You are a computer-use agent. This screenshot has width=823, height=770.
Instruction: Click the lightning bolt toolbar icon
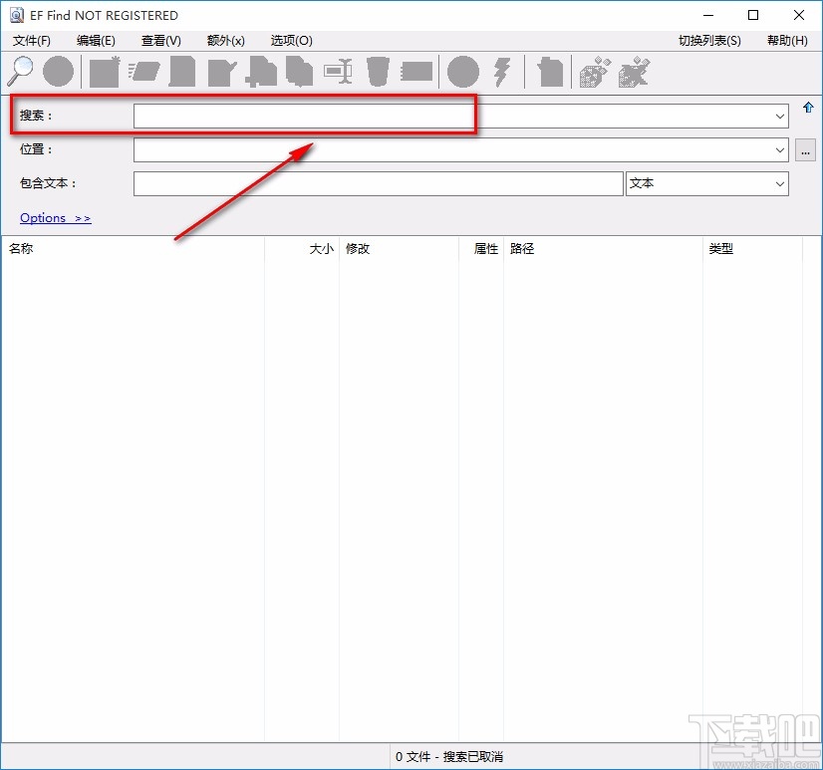[x=502, y=72]
